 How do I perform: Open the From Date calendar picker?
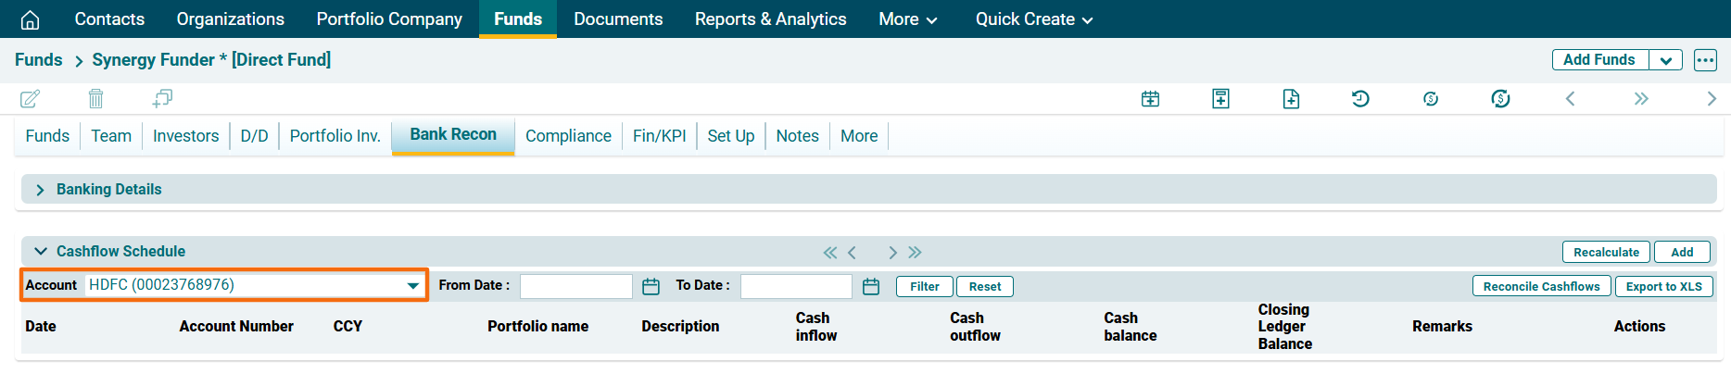pyautogui.click(x=651, y=287)
